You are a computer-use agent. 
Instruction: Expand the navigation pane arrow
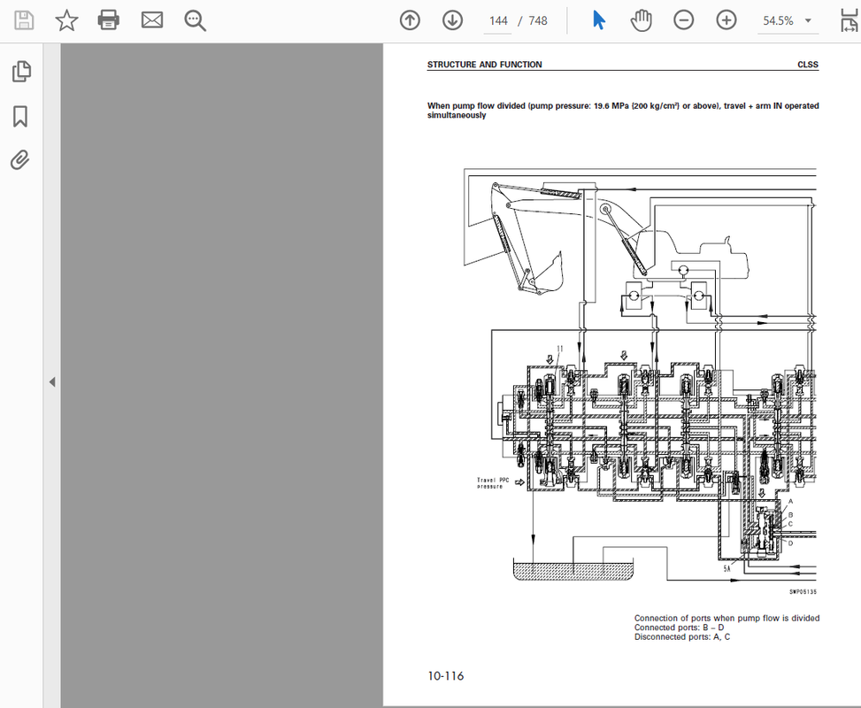[x=52, y=381]
